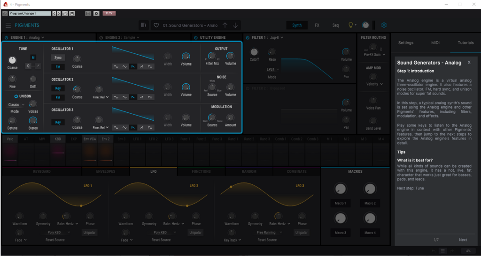This screenshot has width=481, height=256.
Task: Click the Tune keyboard scale icon
Action: coord(33,58)
